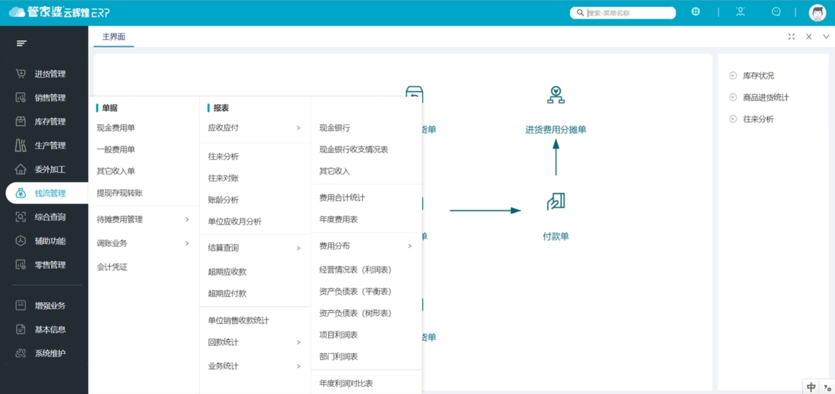Select 超期应收款 report
This screenshot has width=835, height=394.
[x=227, y=272]
